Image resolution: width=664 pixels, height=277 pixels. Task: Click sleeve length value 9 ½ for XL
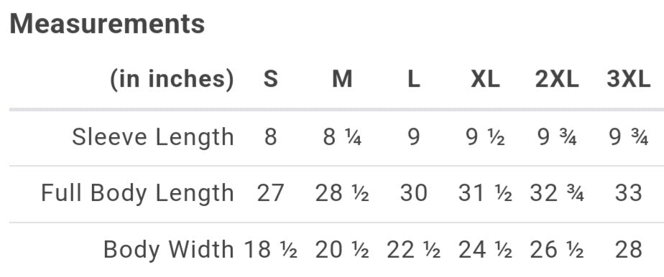coord(485,138)
